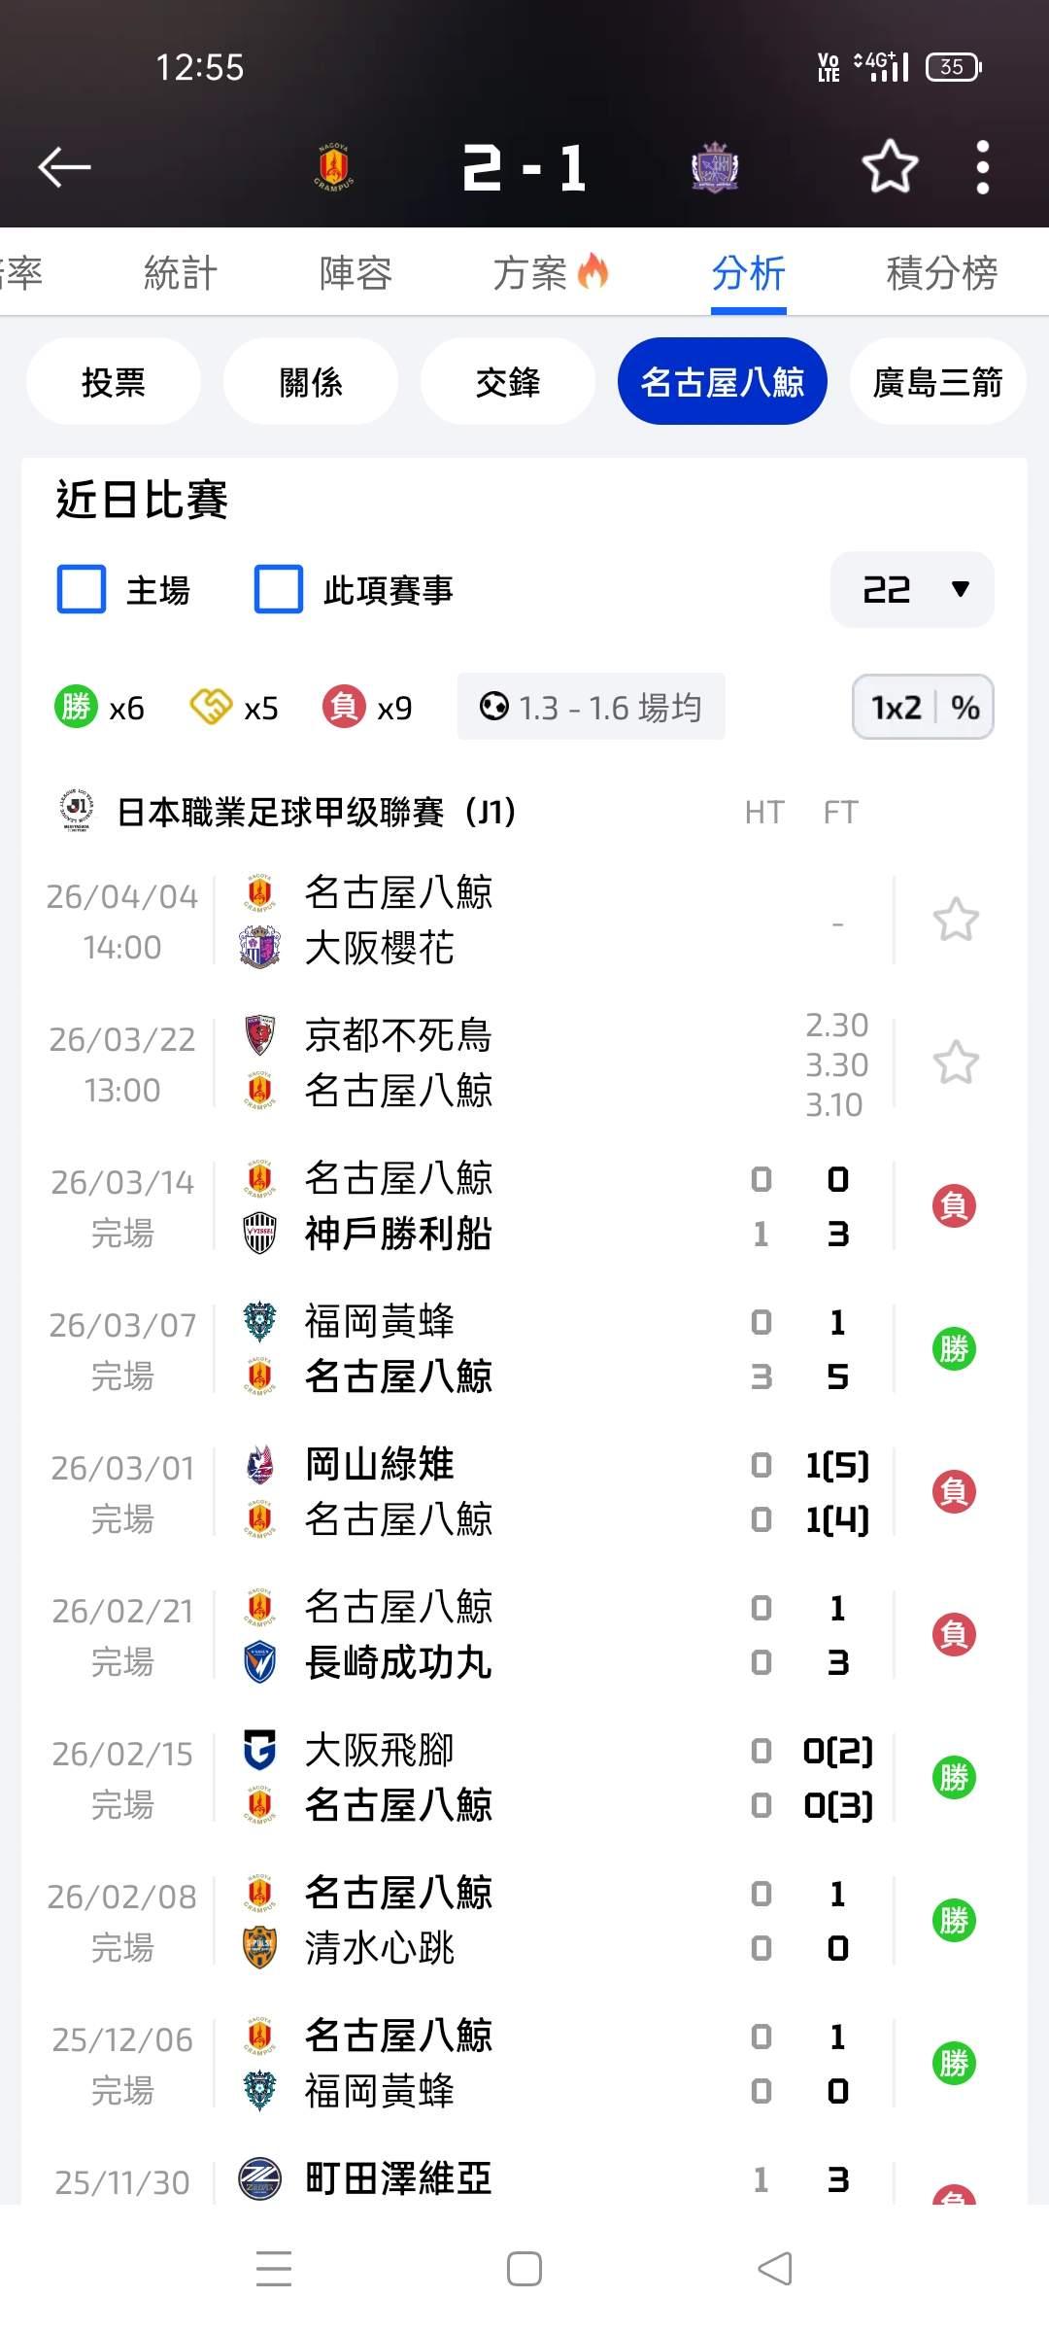This screenshot has height=2333, width=1049.
Task: Check the 此項賽事 competition filter box
Action: click(279, 589)
